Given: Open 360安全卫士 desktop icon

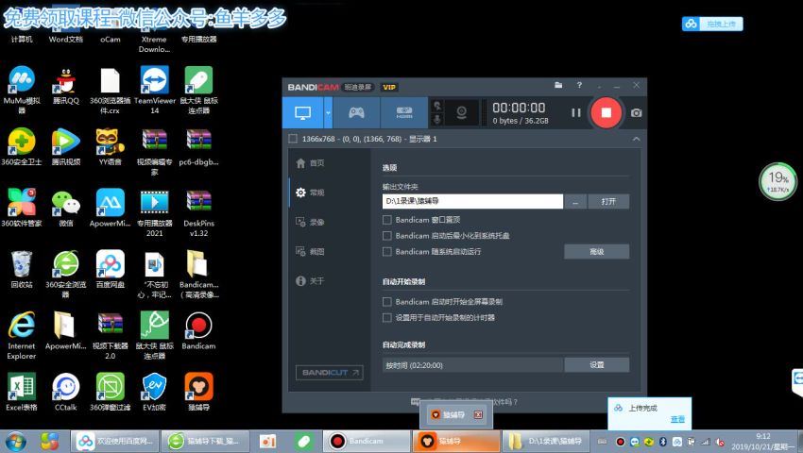Looking at the screenshot, I should [x=22, y=146].
